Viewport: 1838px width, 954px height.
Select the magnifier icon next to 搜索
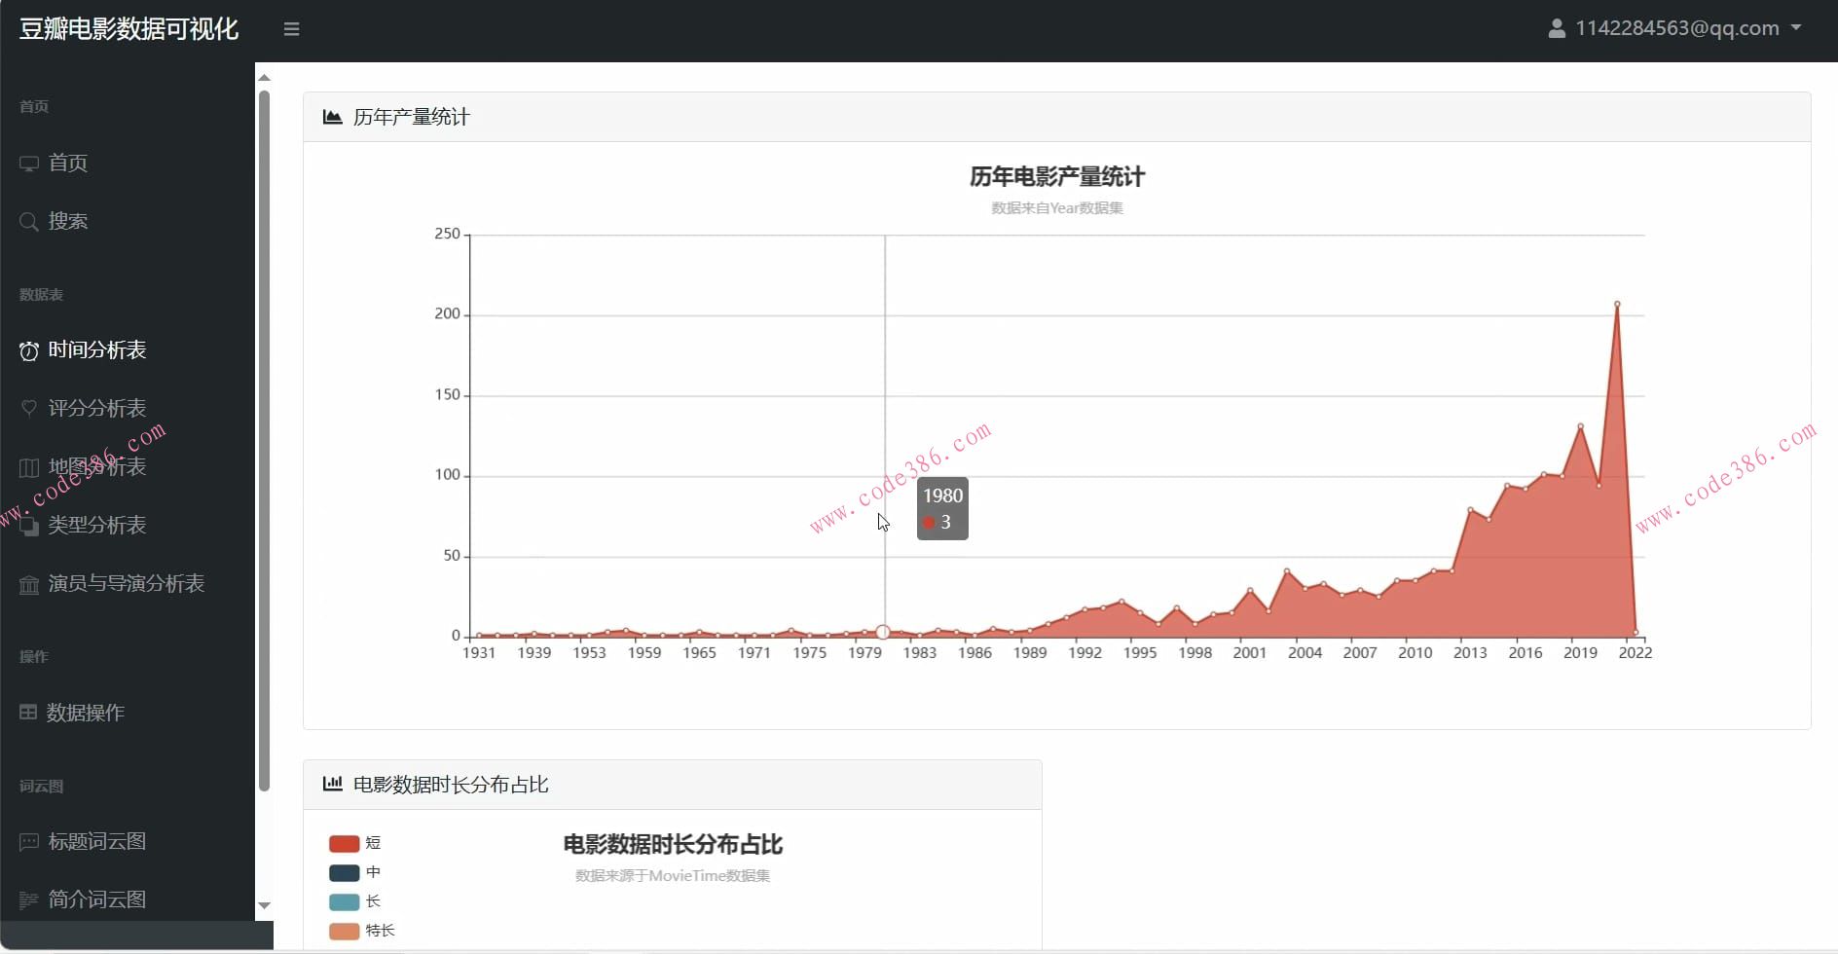tap(29, 221)
